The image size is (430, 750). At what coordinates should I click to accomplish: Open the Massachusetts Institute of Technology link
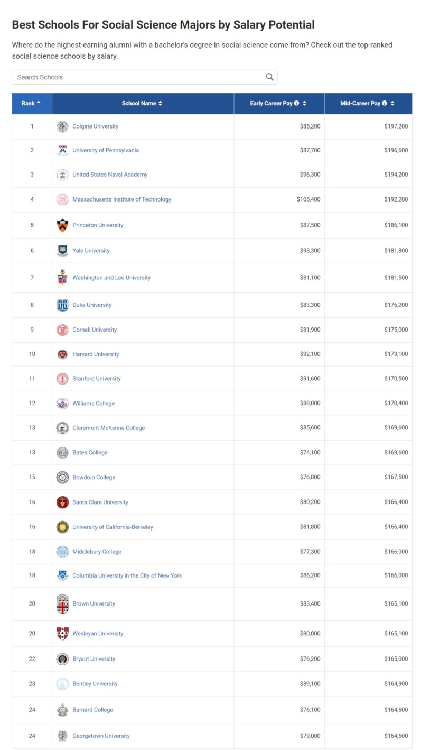[x=121, y=199]
